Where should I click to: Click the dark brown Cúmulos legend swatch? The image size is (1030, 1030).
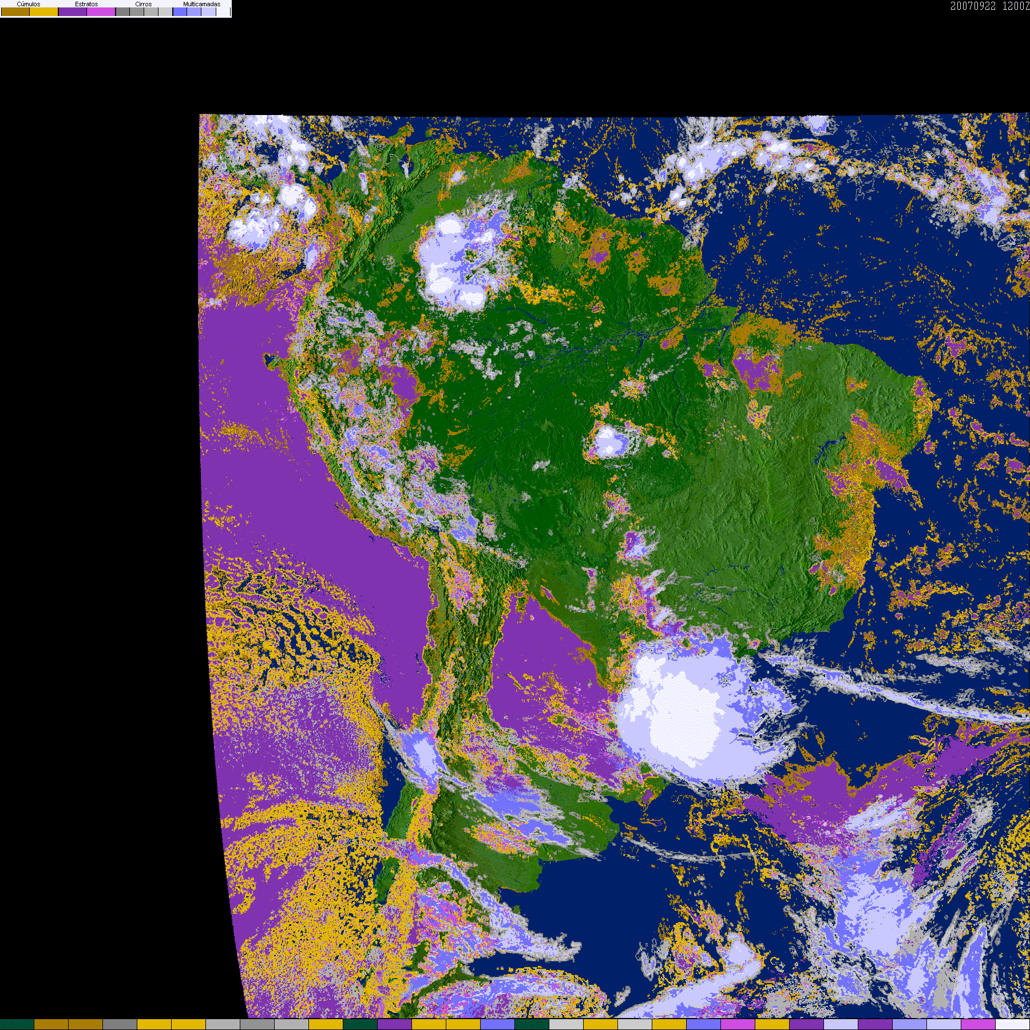click(15, 11)
